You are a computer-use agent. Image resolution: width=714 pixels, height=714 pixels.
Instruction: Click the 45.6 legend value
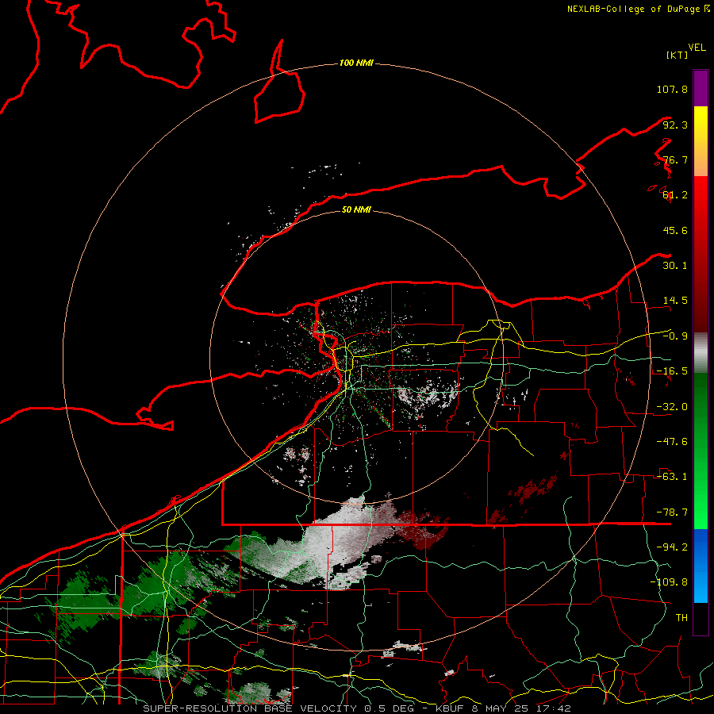[675, 230]
